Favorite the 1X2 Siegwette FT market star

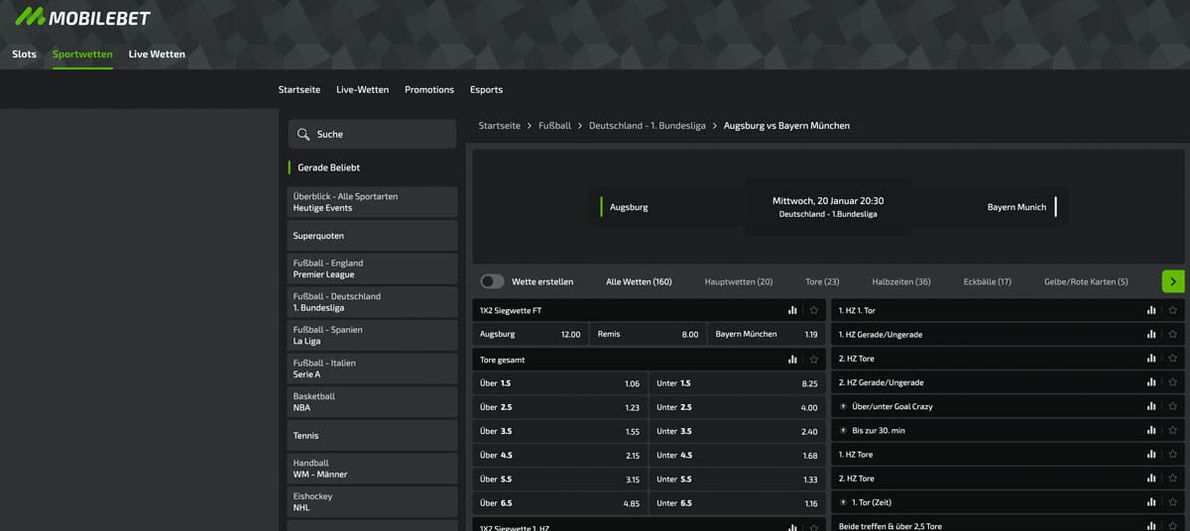coord(813,310)
